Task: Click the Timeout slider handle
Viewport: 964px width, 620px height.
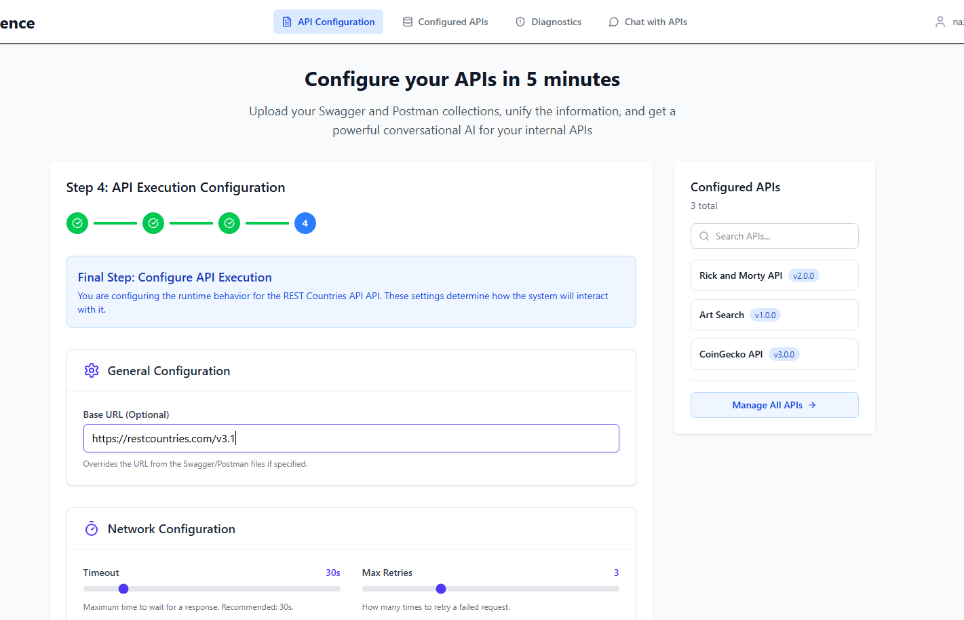Action: [x=123, y=589]
